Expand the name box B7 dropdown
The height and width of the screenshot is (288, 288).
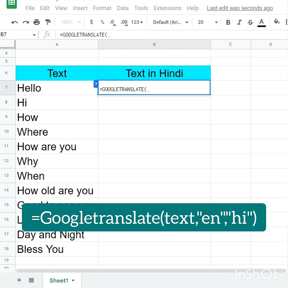click(34, 35)
